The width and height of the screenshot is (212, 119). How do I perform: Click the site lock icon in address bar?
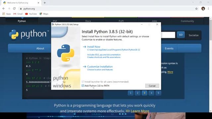tap(21, 9)
